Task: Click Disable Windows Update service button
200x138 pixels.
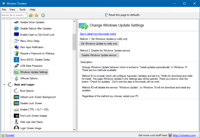Action: (x=99, y=55)
